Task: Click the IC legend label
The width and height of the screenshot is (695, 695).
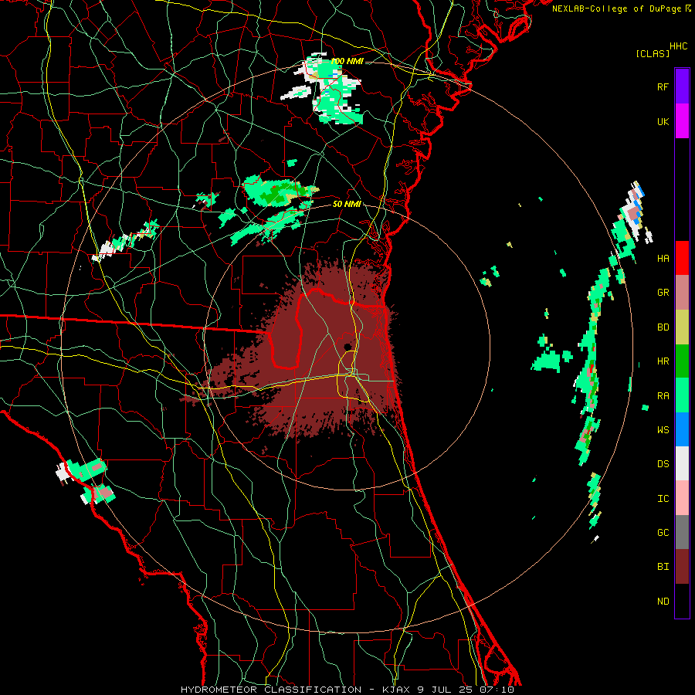Action: [x=663, y=498]
